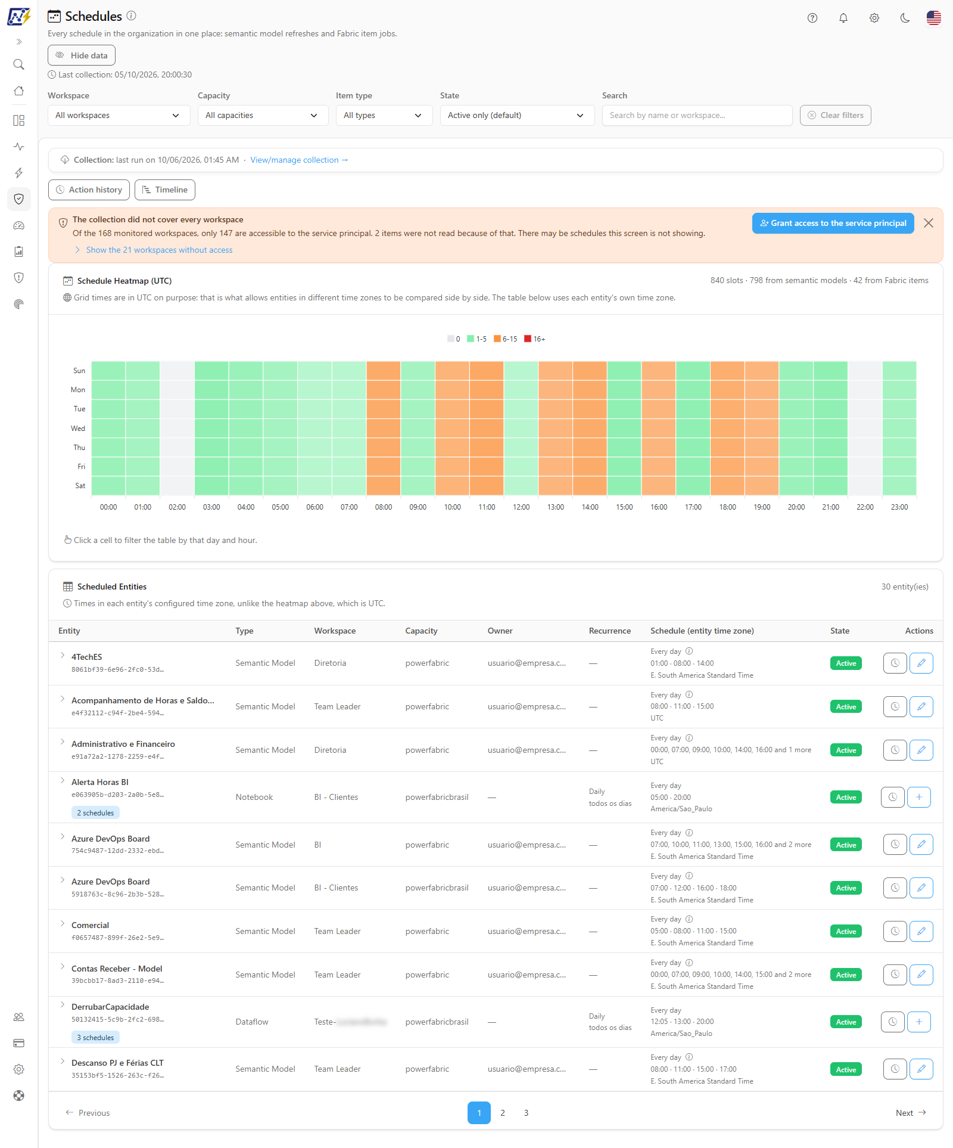The width and height of the screenshot is (953, 1148).
Task: Add schedule plus for DerrubarCapacidade
Action: pyautogui.click(x=919, y=1022)
